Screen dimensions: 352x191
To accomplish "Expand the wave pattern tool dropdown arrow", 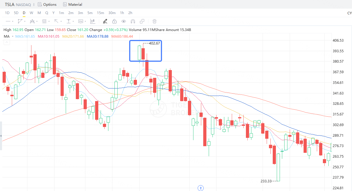I will pos(37,22).
